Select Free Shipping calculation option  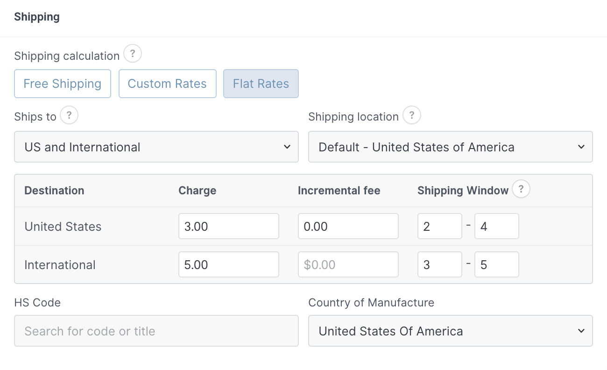click(63, 84)
